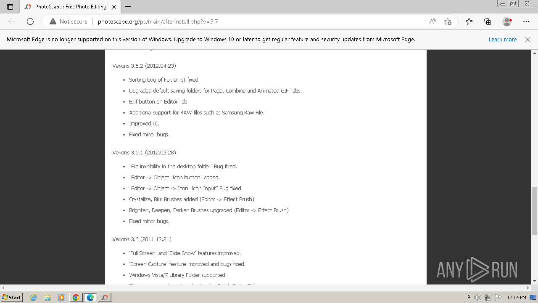Click "Fixed minor bugs." under version 3.6.1
This screenshot has width=538, height=303.
(x=149, y=221)
